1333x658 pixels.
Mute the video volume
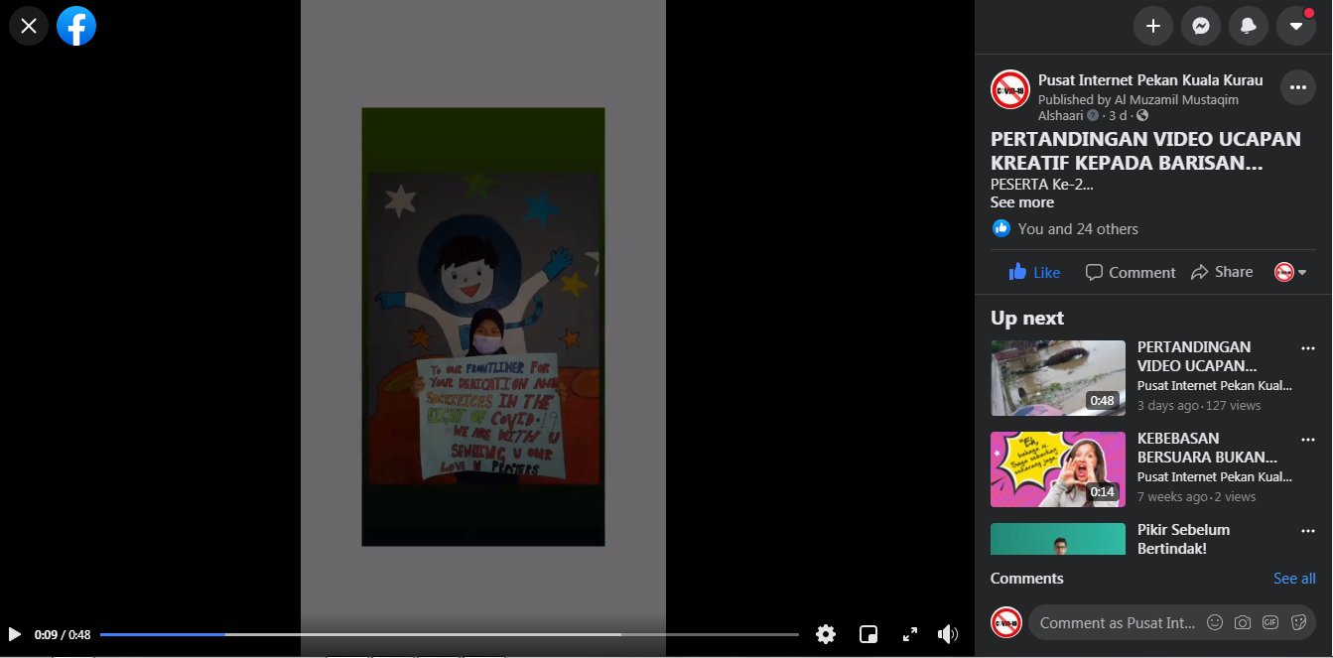click(x=948, y=634)
